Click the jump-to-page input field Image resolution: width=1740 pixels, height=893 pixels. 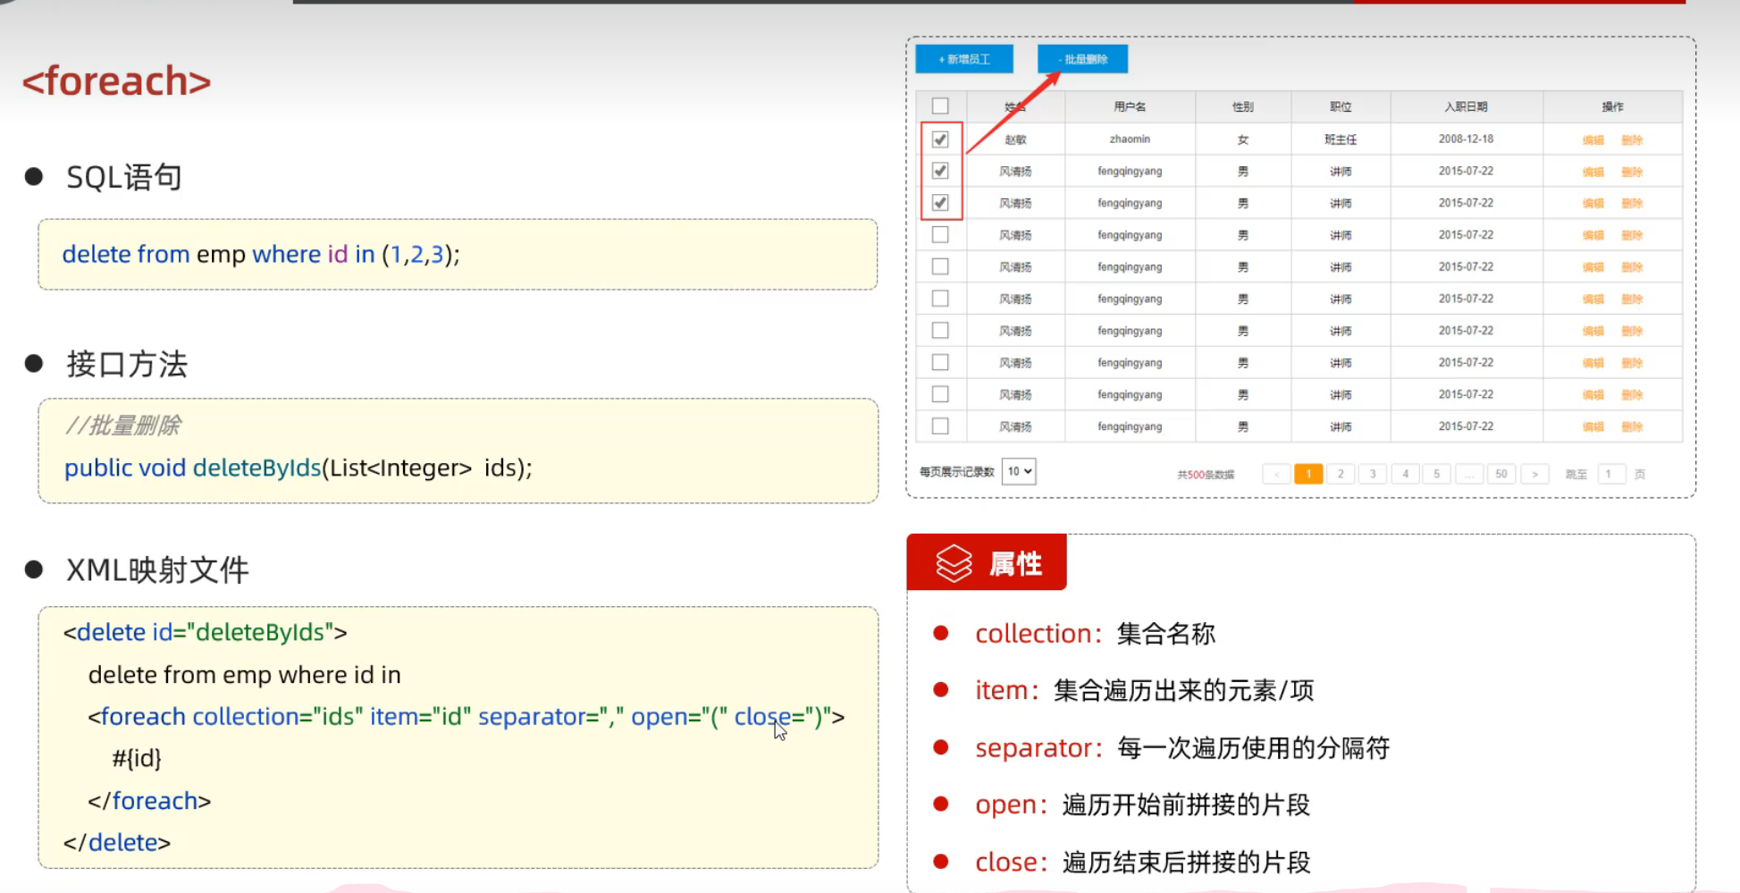tap(1609, 474)
